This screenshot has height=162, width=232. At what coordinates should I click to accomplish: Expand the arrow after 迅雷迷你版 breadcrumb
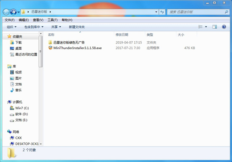[x=50, y=12]
